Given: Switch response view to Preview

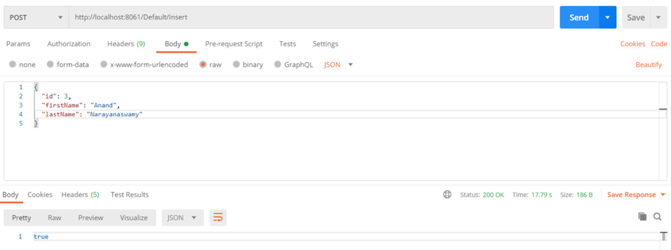Looking at the screenshot, I should coord(91,218).
